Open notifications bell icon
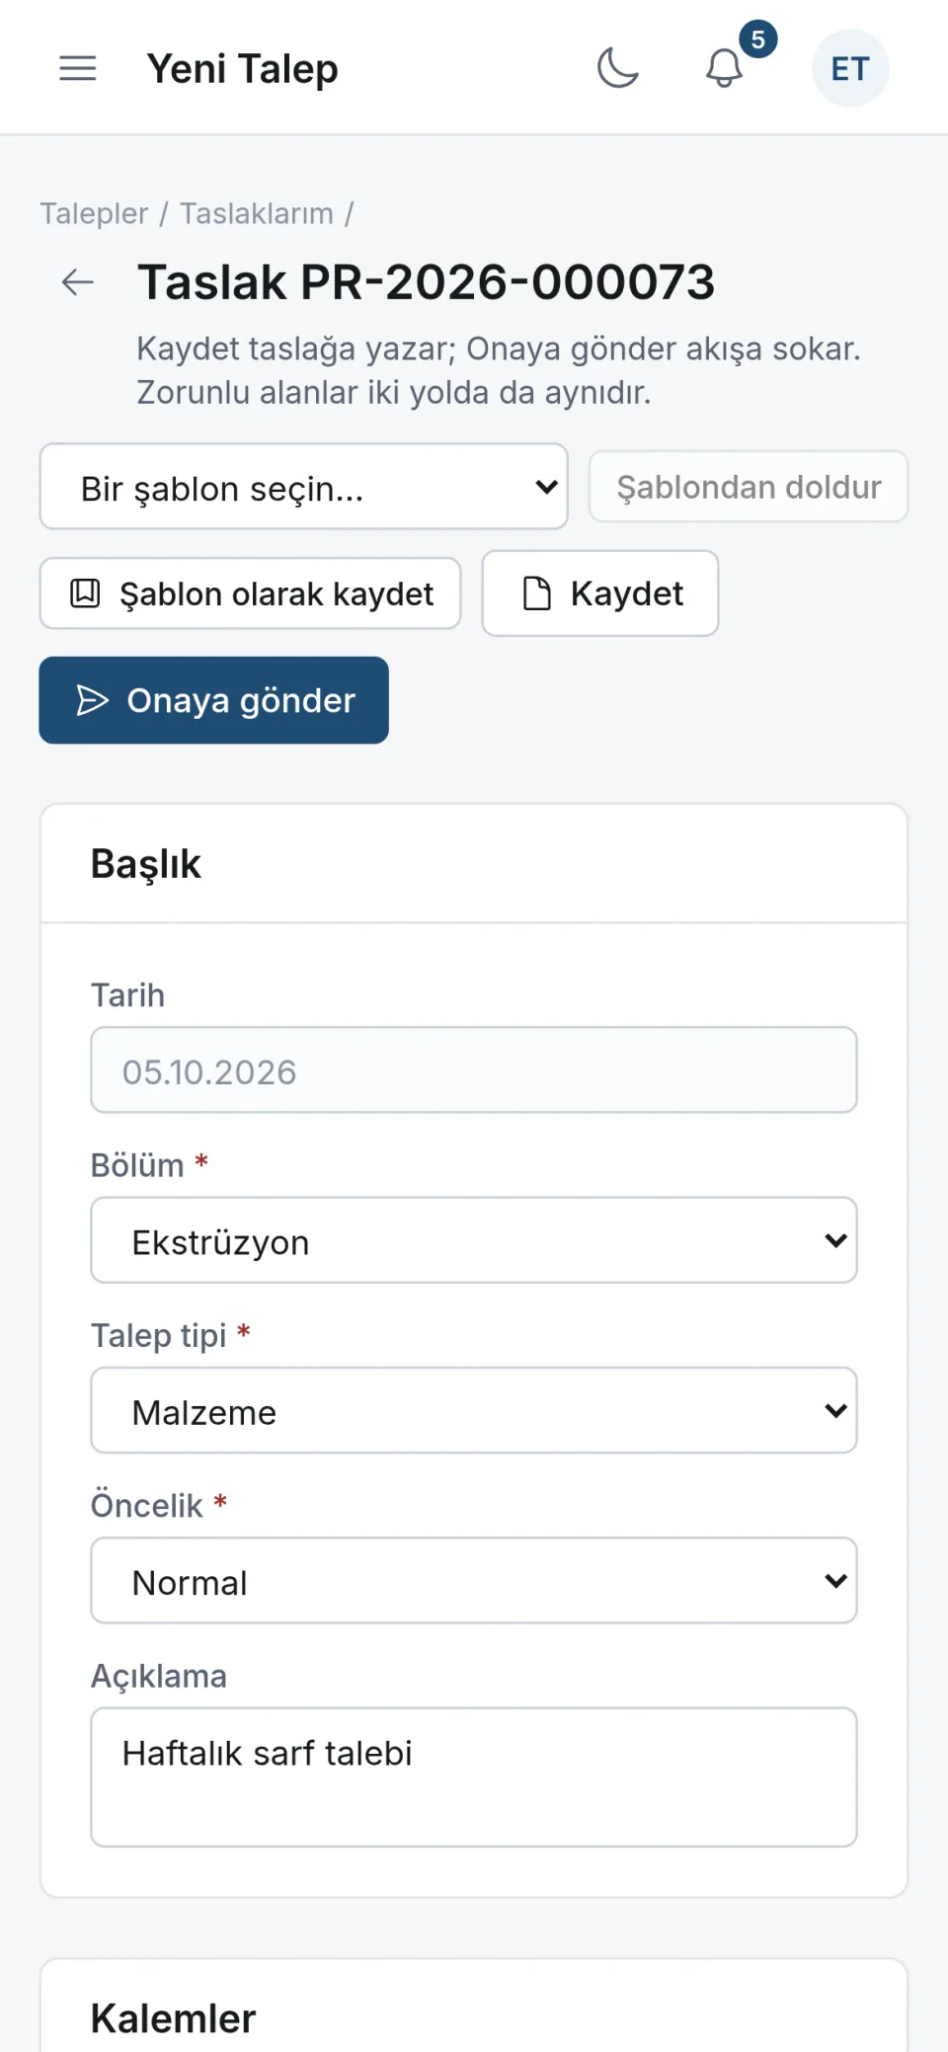 724,68
